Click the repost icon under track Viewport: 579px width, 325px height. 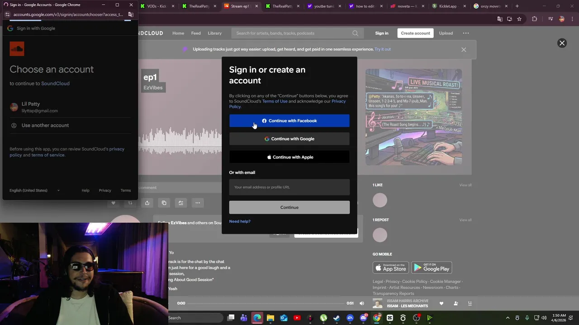click(x=130, y=203)
